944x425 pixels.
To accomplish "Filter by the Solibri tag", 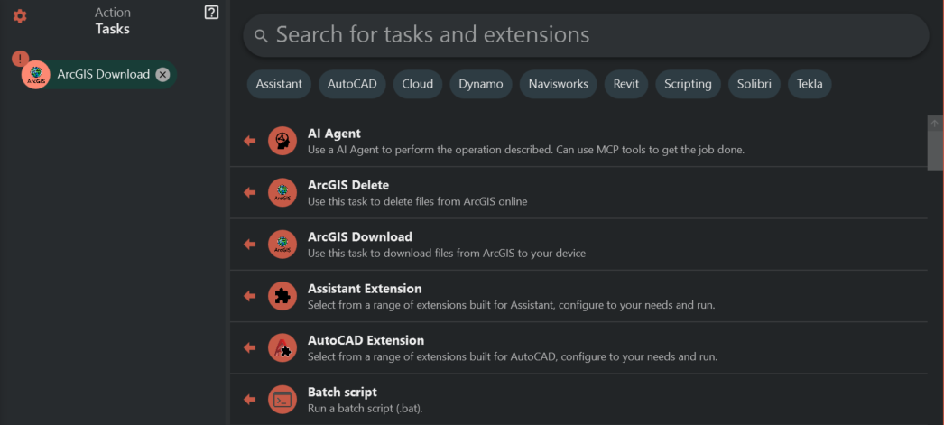I will coord(754,84).
